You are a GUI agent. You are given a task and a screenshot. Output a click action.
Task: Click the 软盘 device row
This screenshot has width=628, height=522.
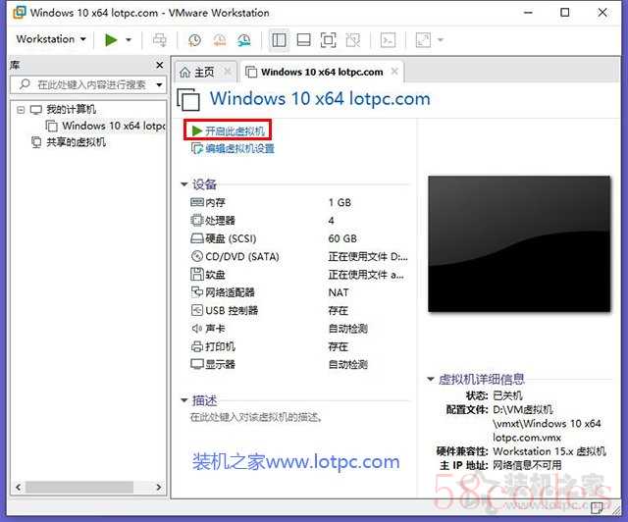point(298,275)
